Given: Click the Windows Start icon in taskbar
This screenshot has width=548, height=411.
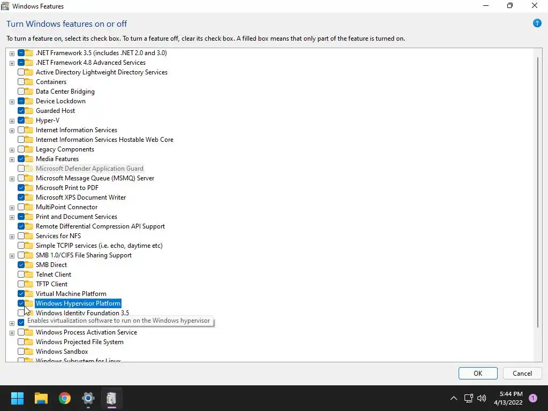Looking at the screenshot, I should pyautogui.click(x=17, y=398).
